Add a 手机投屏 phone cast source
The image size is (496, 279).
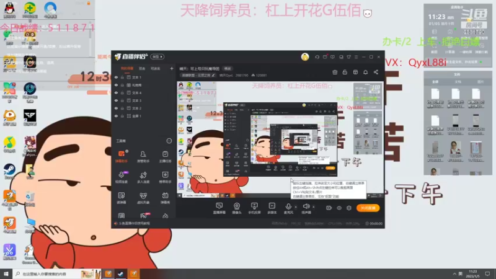[x=254, y=208]
